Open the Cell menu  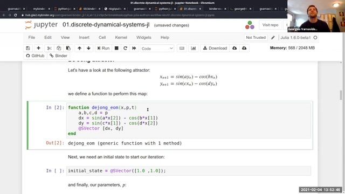point(102,37)
